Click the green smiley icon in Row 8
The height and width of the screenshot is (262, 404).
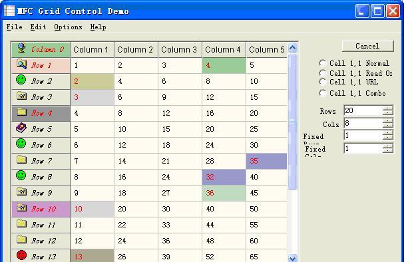point(21,176)
